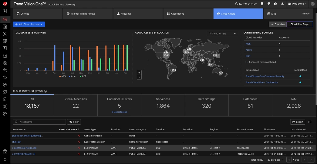Switch to the Cloud Risk Graph toggle
The height and width of the screenshot is (164, 317).
(300, 24)
